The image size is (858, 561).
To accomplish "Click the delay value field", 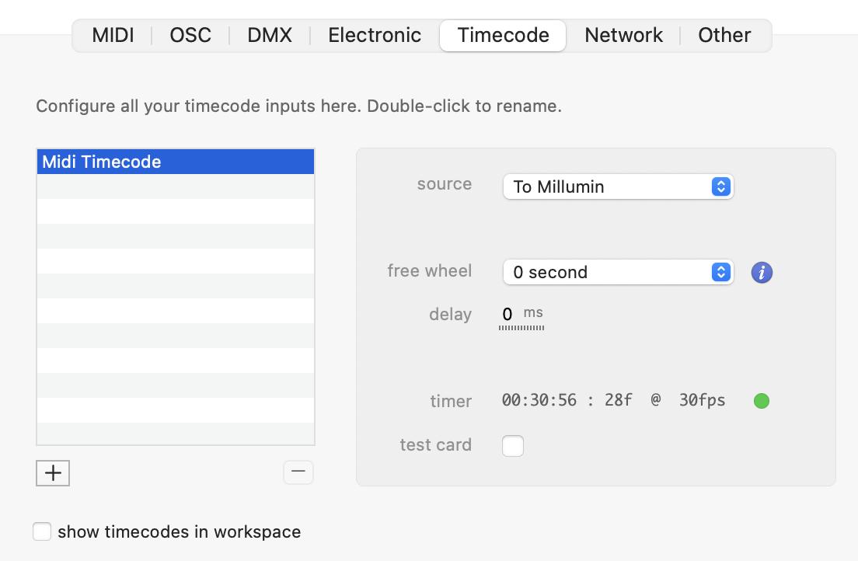I will tap(507, 314).
